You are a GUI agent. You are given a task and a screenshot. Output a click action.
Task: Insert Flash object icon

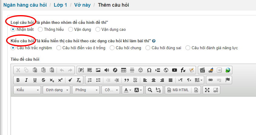tap(115, 70)
